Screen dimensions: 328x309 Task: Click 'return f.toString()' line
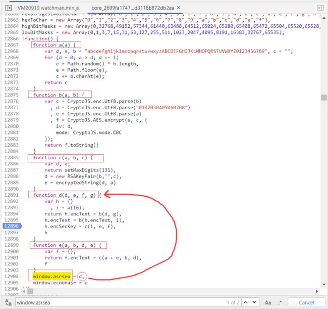pos(72,145)
